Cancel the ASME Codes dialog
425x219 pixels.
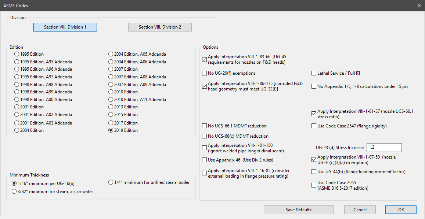tap(360, 210)
